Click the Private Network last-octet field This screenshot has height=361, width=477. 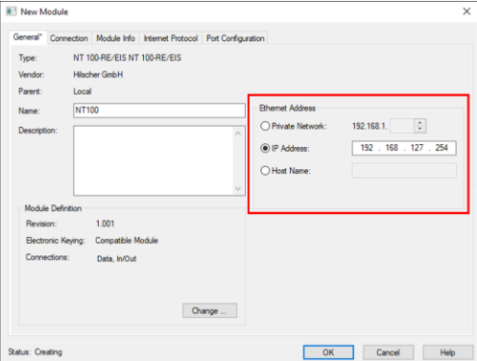click(x=402, y=126)
